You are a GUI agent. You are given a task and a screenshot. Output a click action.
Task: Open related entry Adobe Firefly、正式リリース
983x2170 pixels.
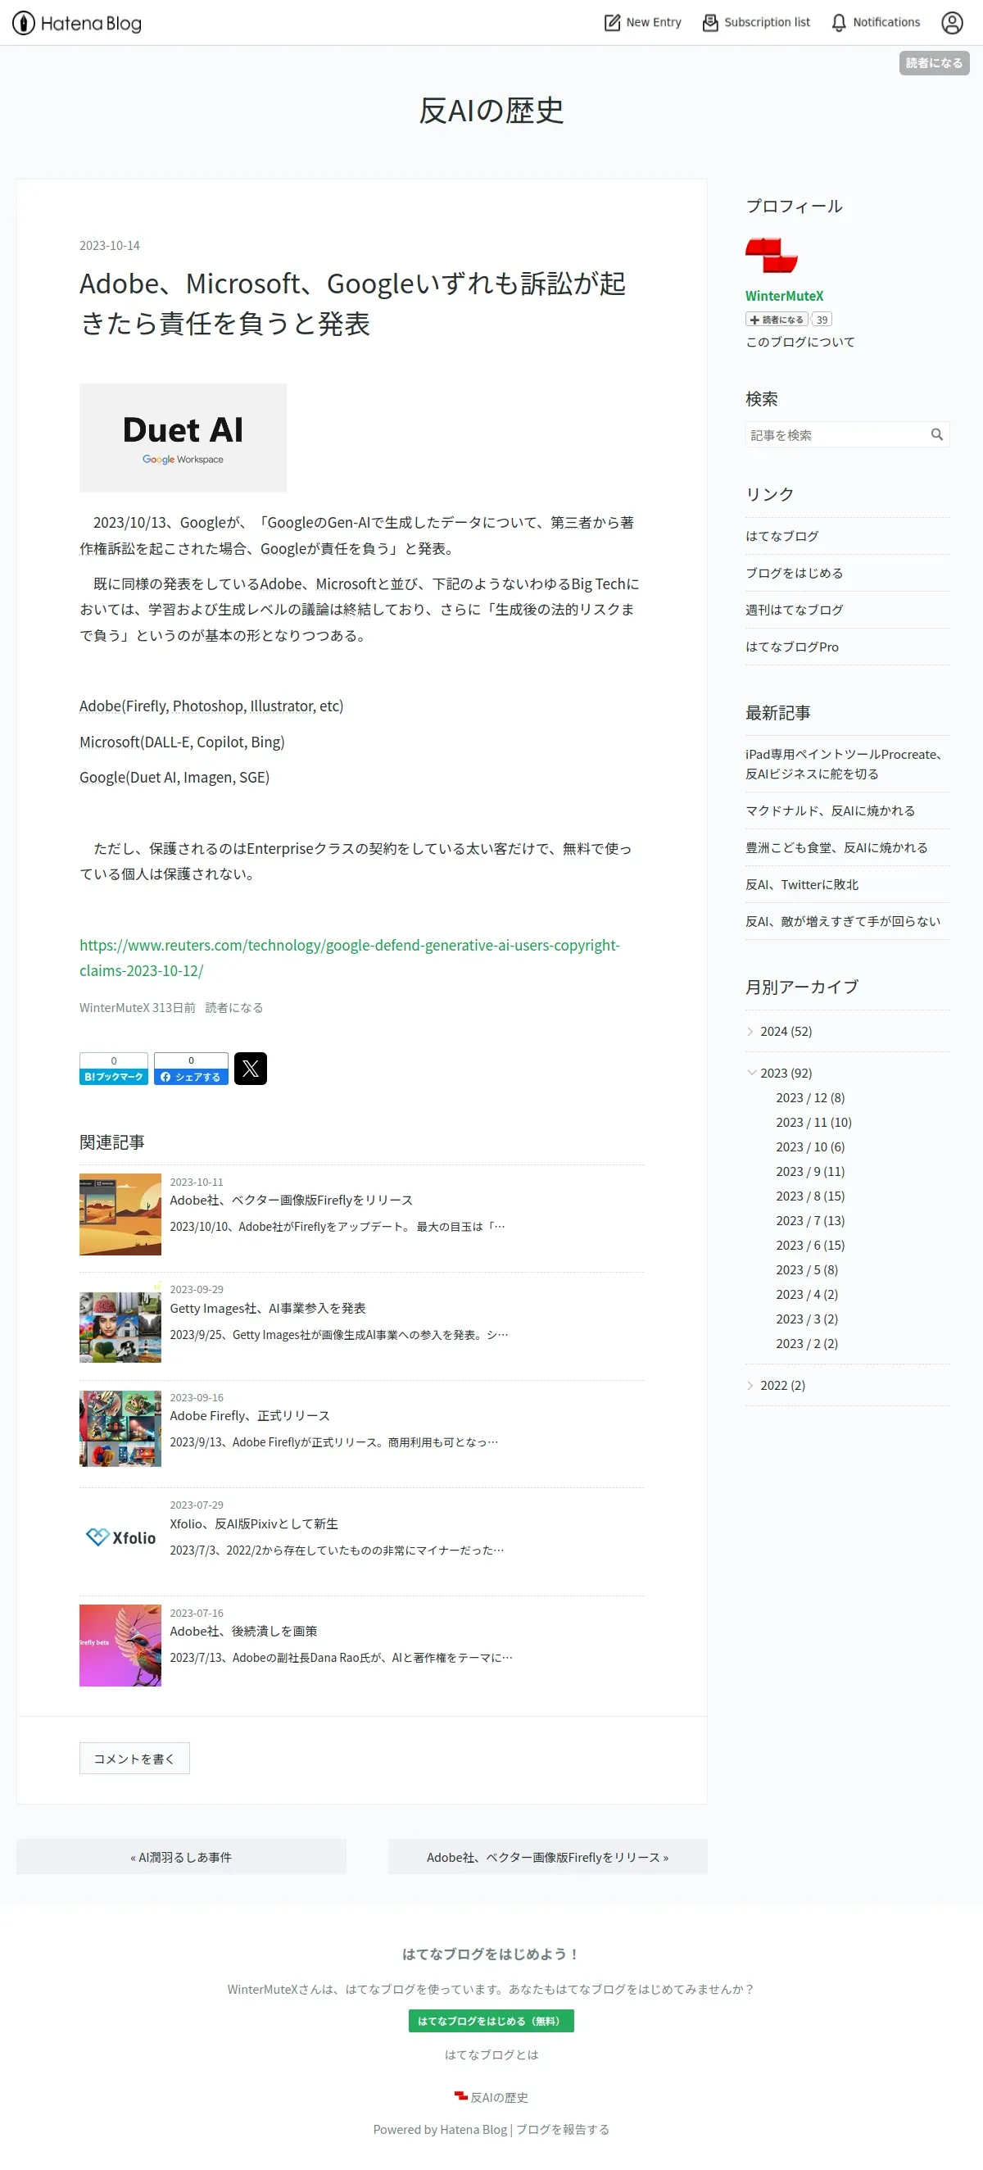pos(249,1417)
